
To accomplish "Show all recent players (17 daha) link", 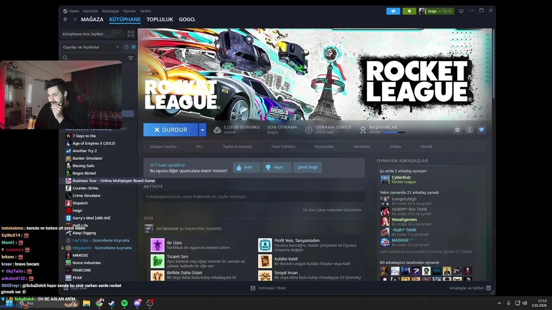I will click(426, 251).
